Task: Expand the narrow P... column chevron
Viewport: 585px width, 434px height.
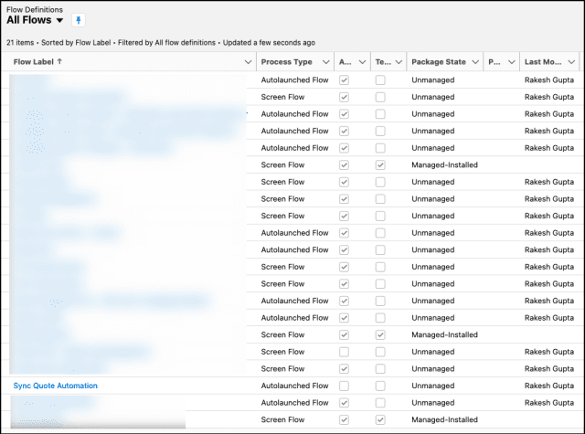Action: 508,62
